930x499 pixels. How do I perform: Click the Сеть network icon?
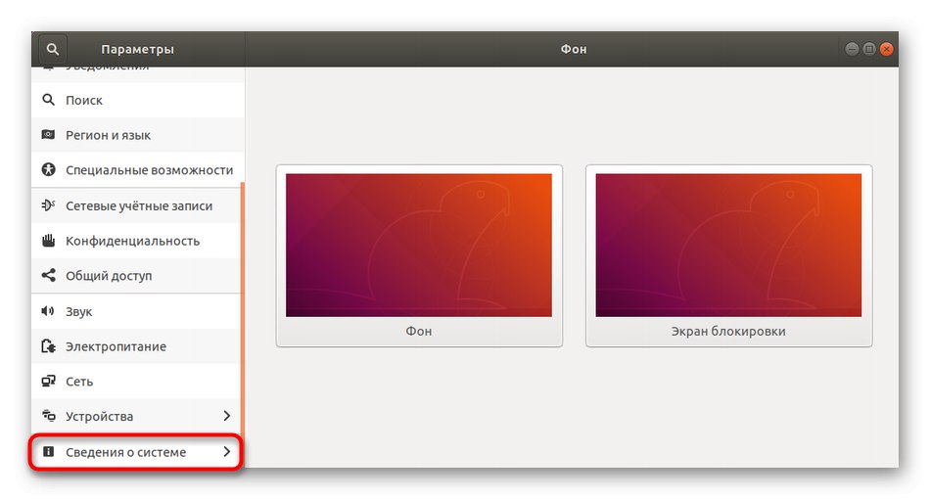pos(49,381)
